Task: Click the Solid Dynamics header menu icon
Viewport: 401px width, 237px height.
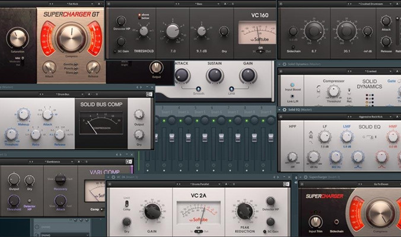Action: coord(281,71)
